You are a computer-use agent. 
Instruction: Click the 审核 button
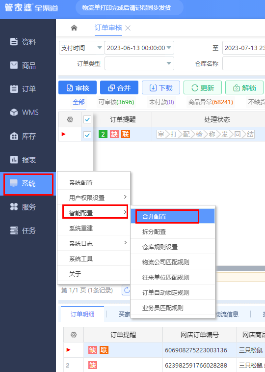[x=78, y=88]
